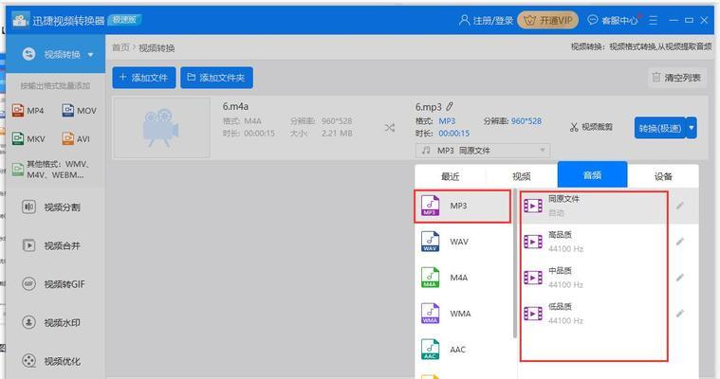The height and width of the screenshot is (379, 720).
Task: Select MP3 in the audio format list
Action: pyautogui.click(x=462, y=206)
